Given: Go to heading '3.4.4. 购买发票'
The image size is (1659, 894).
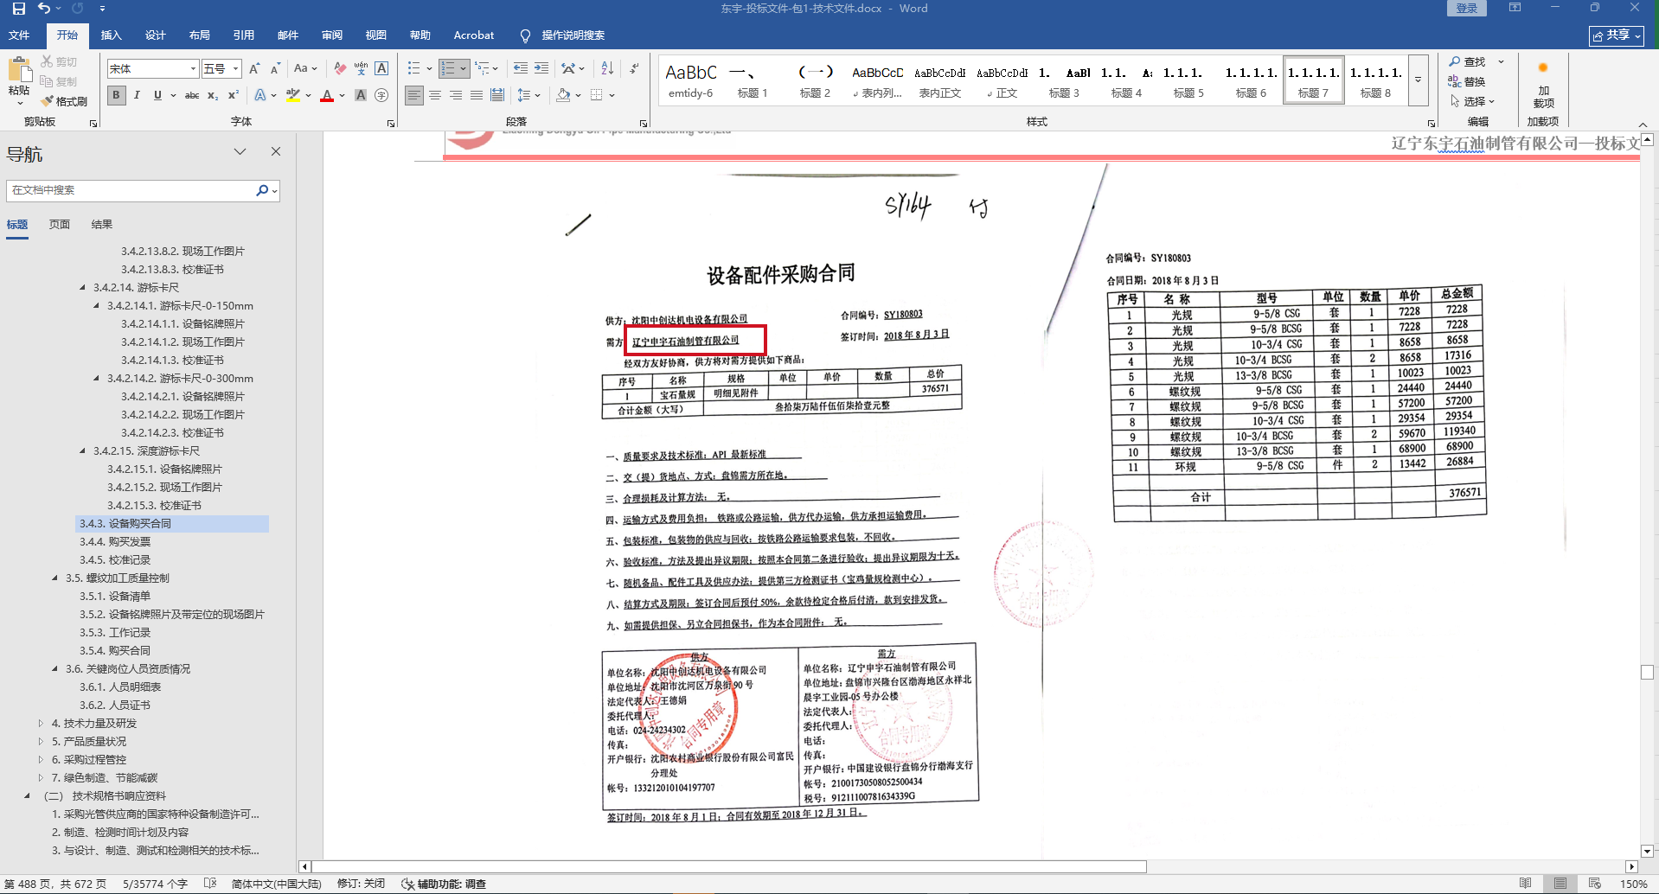Looking at the screenshot, I should pos(115,542).
